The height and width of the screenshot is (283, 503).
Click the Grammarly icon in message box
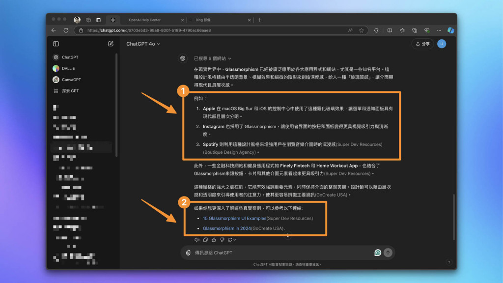[378, 253]
